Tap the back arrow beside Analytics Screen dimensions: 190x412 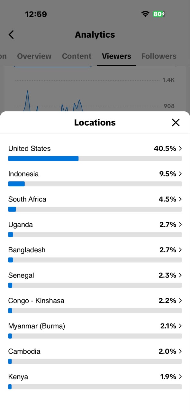pos(11,34)
